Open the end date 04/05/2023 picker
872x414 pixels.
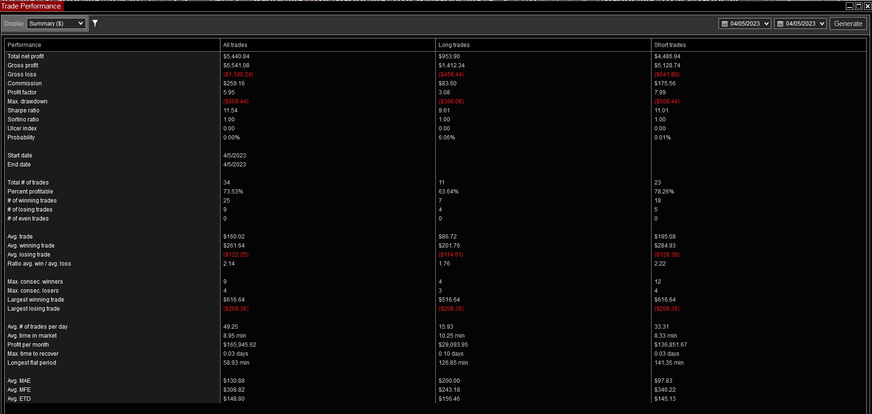(x=800, y=24)
